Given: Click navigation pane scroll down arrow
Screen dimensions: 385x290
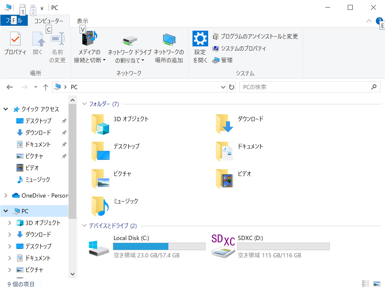Looking at the screenshot, I should tap(72, 274).
